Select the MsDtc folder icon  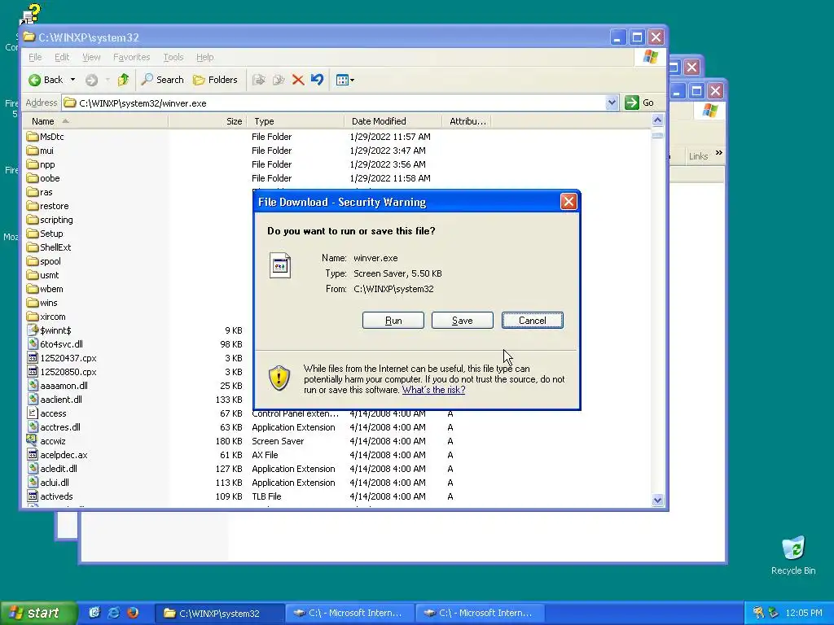(33, 137)
